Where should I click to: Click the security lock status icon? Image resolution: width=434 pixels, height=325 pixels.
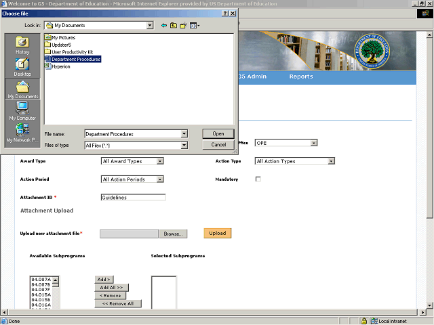click(364, 321)
